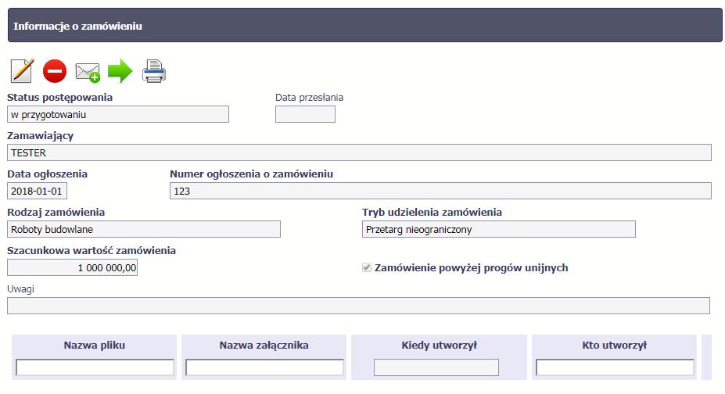Viewport: 725px width, 394px height.
Task: Click the Nazwa załącznika column header
Action: [264, 345]
